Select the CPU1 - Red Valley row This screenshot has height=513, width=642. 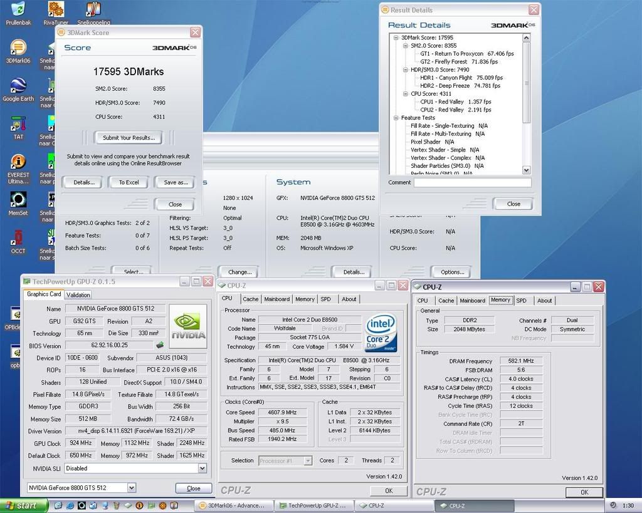click(456, 102)
